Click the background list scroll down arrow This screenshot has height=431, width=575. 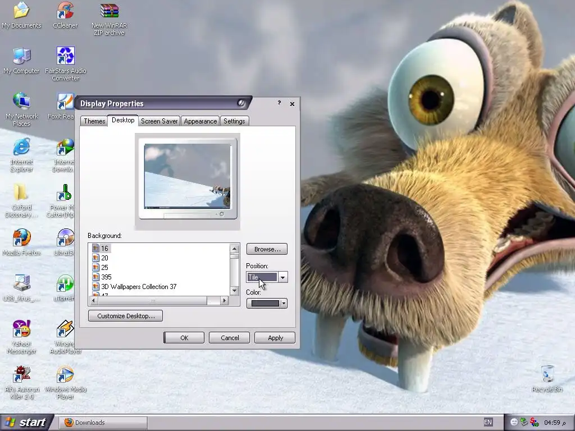point(234,291)
